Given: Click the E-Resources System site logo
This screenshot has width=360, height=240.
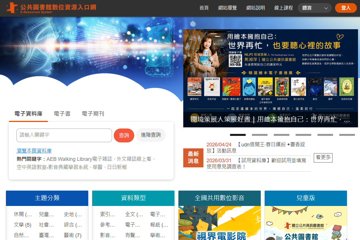Looking at the screenshot, I should coord(51,8).
